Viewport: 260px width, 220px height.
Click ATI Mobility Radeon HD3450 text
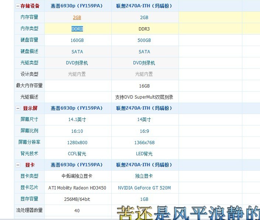click(77, 188)
